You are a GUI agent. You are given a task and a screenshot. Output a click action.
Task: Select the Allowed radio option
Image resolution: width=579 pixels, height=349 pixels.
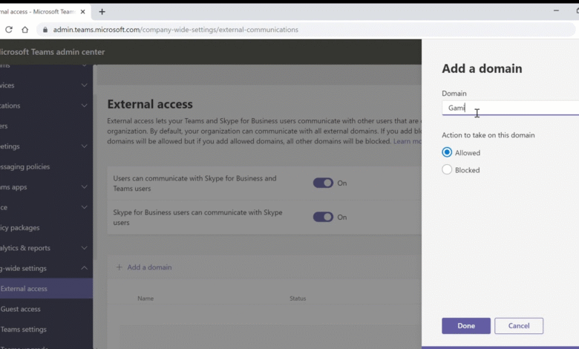coord(447,152)
